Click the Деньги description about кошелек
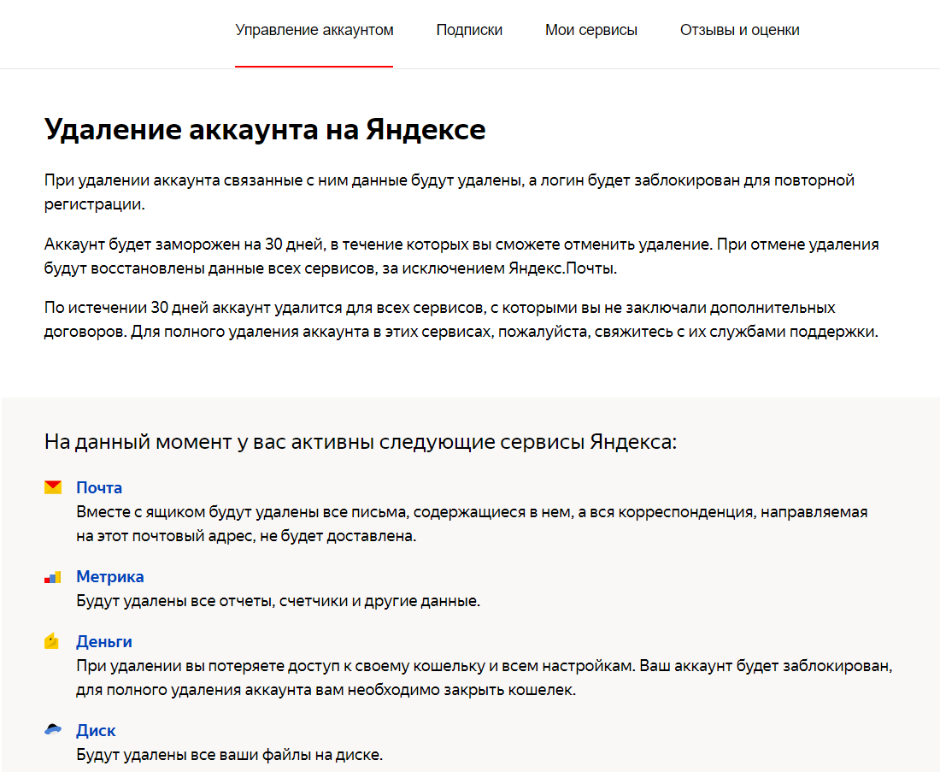 485,678
